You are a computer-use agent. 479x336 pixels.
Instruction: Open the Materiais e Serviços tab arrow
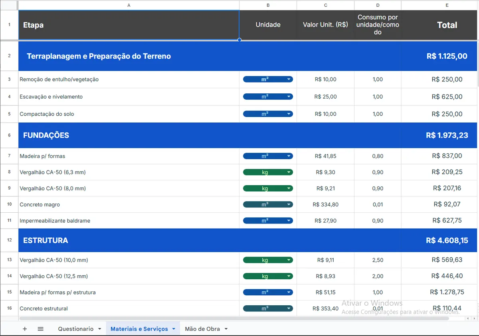(x=174, y=329)
